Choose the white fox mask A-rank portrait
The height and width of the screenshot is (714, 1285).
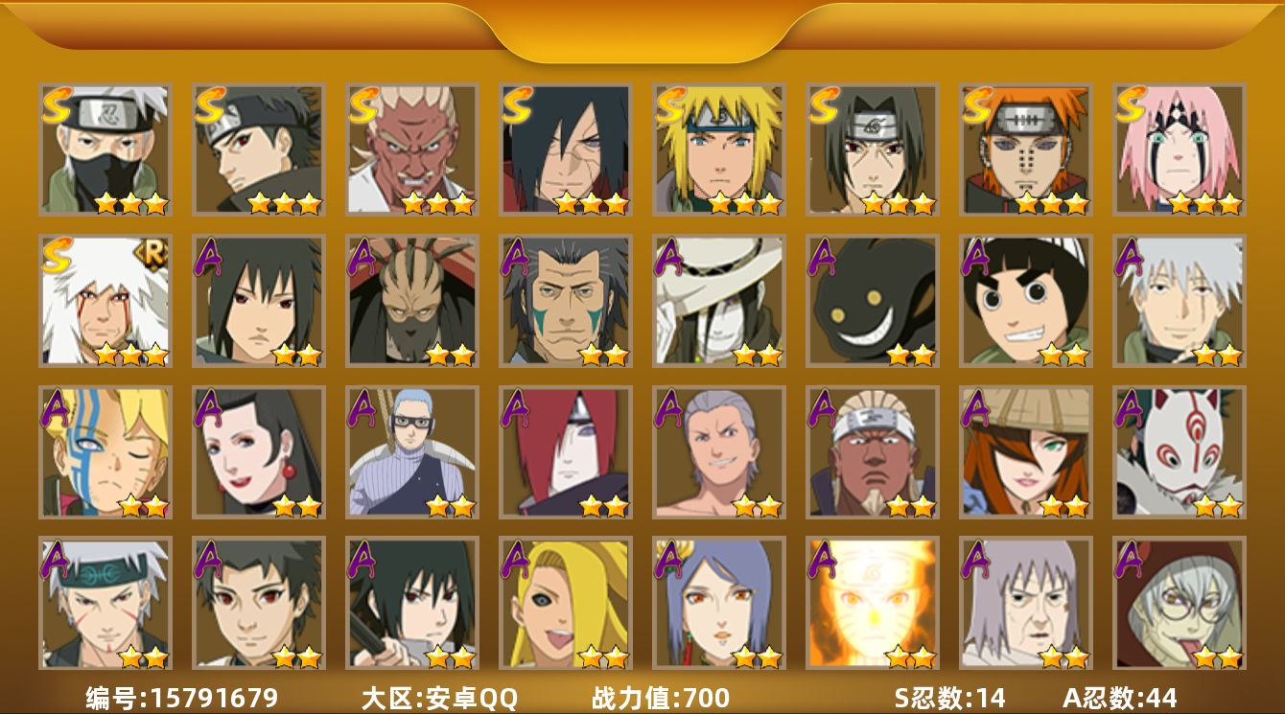(1180, 452)
